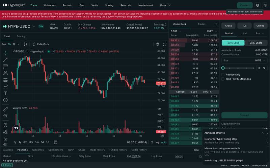Switch the chart to fullscreen mode

165,44
